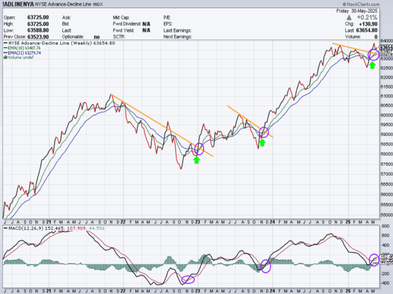Viewport: 393px width, 294px height.
Task: Click the purple circle on MACD near 2024
Action: (266, 265)
